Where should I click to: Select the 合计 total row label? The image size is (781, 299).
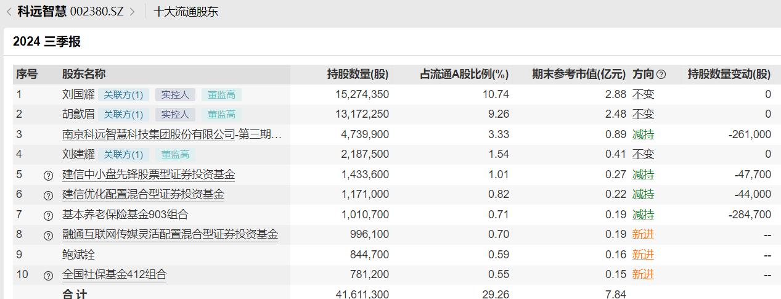point(75,294)
